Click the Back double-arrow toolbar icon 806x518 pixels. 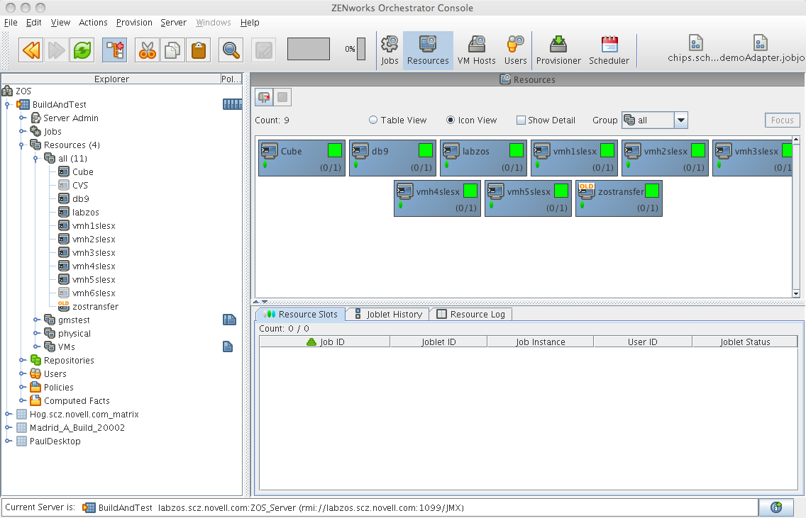click(x=31, y=50)
